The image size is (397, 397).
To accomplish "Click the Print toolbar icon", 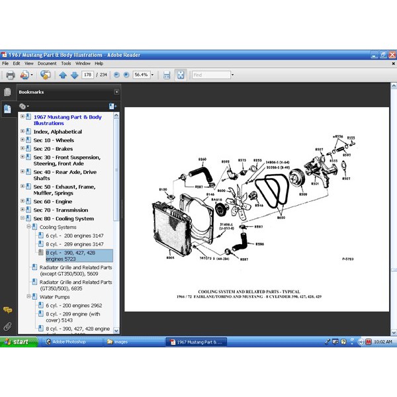I will tap(11, 75).
